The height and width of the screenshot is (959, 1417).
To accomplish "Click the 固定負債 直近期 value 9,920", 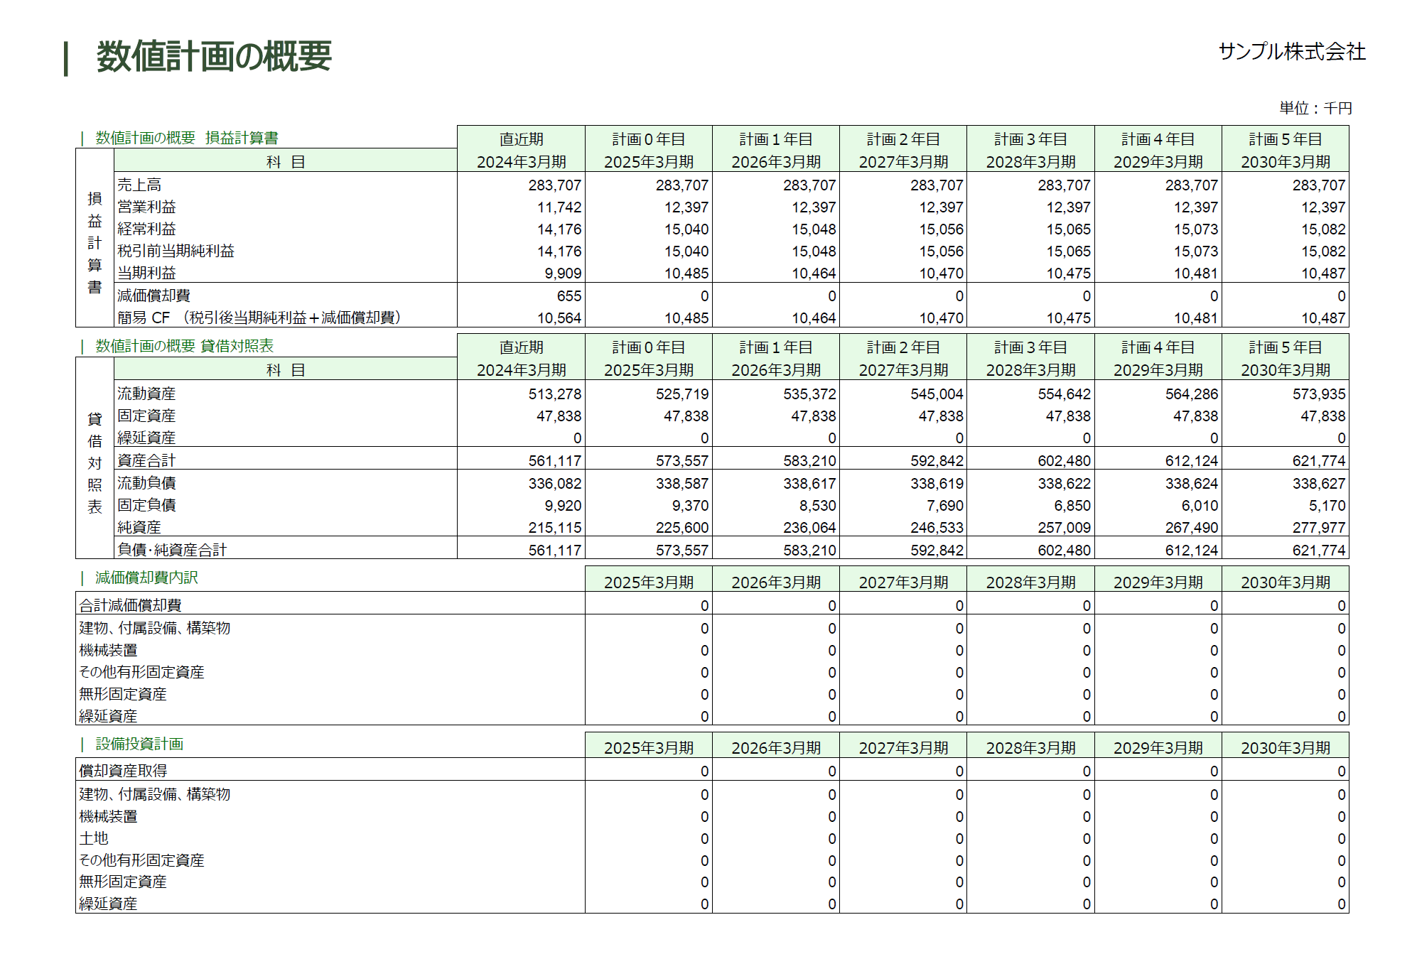I will [x=563, y=506].
